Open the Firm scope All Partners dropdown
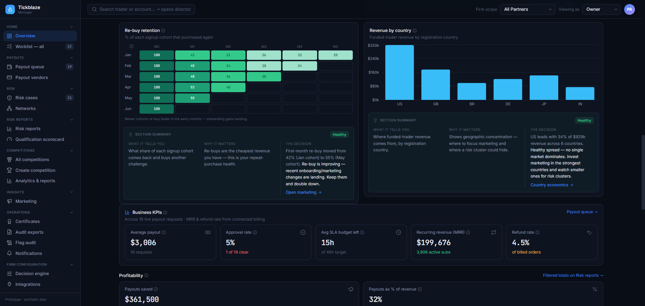 [x=527, y=9]
